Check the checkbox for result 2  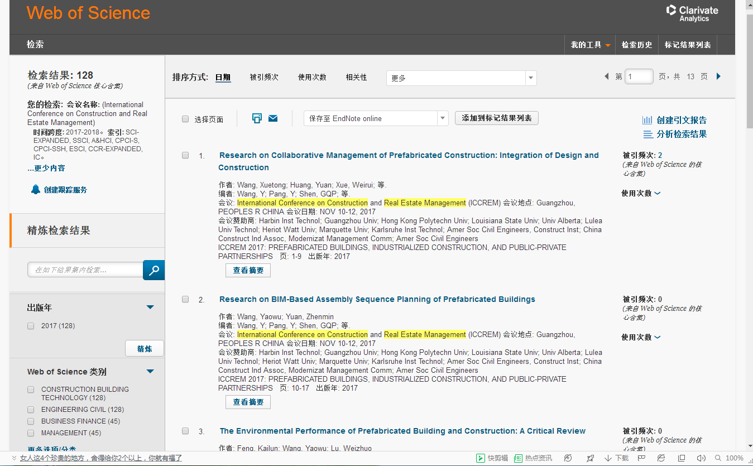click(x=185, y=299)
